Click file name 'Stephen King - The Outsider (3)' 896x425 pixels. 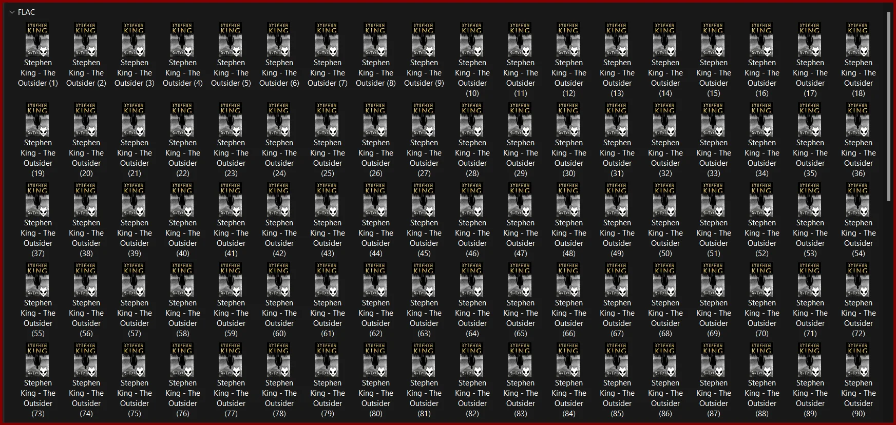pyautogui.click(x=135, y=73)
